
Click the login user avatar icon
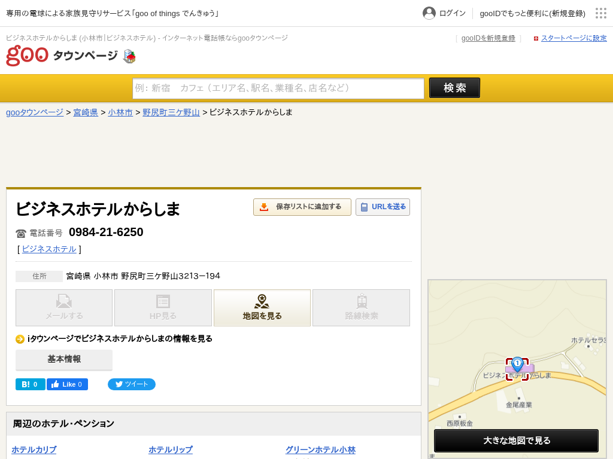(429, 13)
